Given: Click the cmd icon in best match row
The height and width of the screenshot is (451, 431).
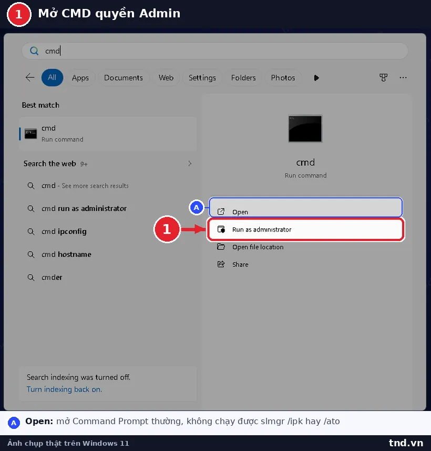Looking at the screenshot, I should click(30, 134).
